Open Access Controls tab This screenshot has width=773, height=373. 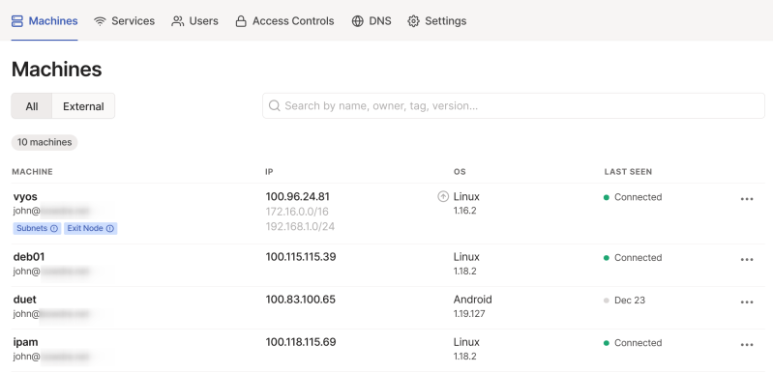click(284, 21)
